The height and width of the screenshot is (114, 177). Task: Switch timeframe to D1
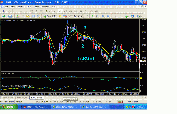[86, 11]
